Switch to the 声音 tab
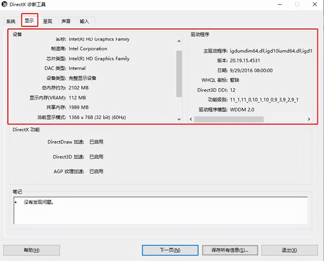Screen dimensions: 324x261 tap(66, 21)
